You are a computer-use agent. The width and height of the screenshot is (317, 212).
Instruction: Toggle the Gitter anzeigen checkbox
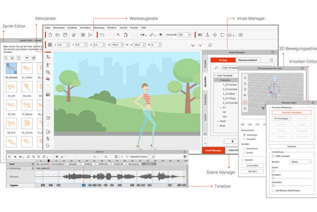pyautogui.click(x=273, y=156)
